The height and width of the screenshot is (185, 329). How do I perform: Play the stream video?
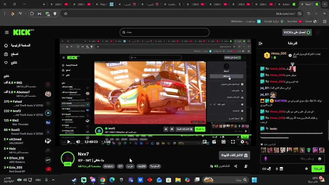pyautogui.click(x=69, y=142)
